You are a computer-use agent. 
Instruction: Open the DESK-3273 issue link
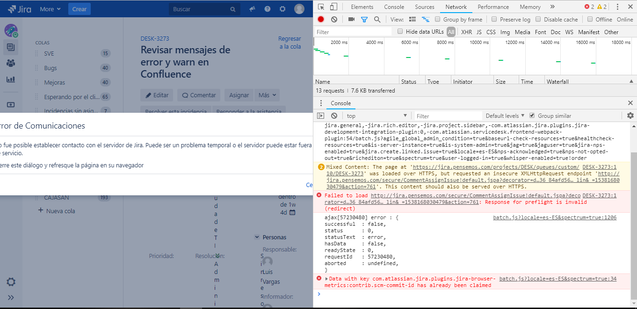click(x=155, y=39)
